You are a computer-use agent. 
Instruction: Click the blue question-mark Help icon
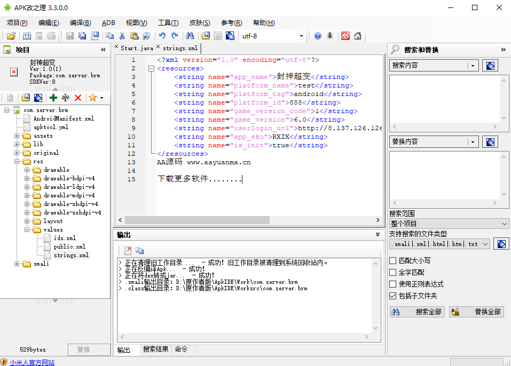(318, 36)
